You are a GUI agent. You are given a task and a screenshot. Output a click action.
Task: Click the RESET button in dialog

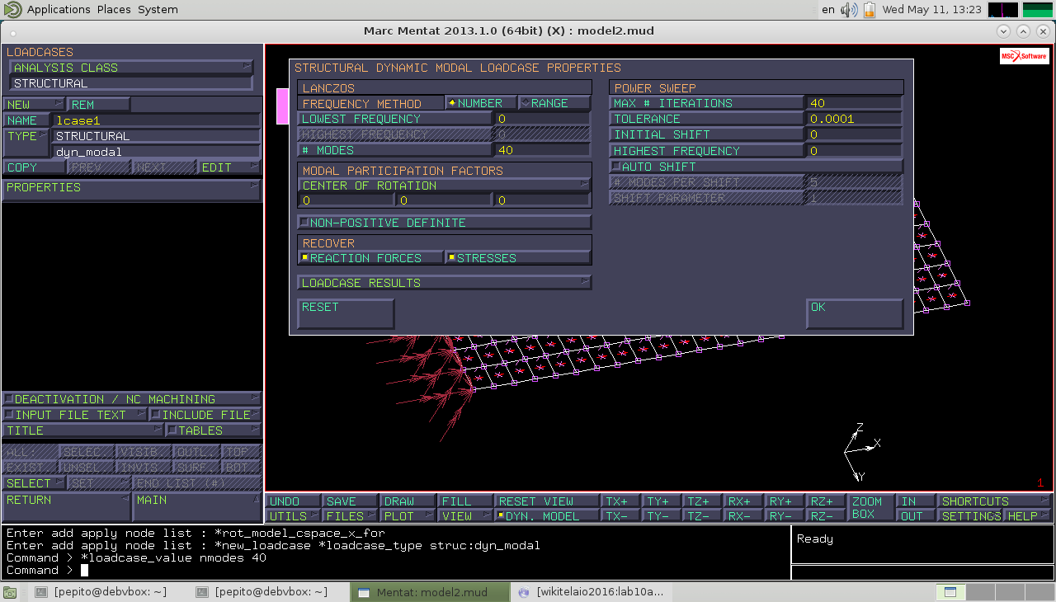[x=345, y=313]
